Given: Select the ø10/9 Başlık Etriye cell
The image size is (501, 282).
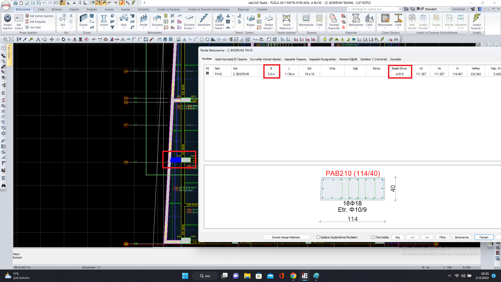Looking at the screenshot, I should 399,74.
